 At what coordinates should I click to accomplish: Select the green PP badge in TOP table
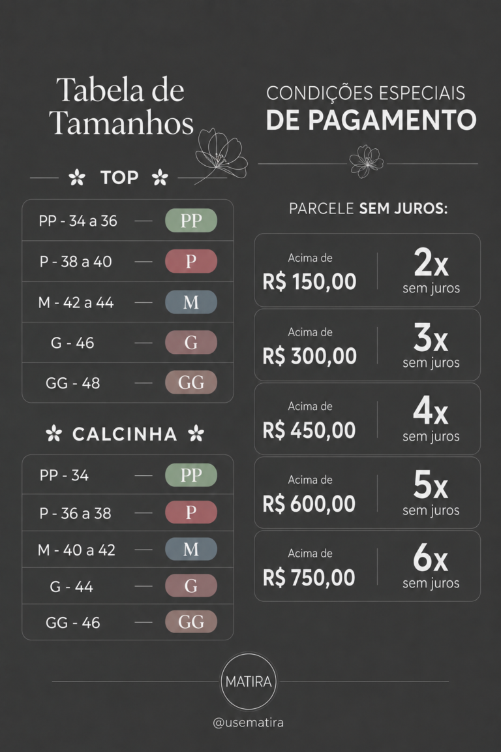coord(191,221)
